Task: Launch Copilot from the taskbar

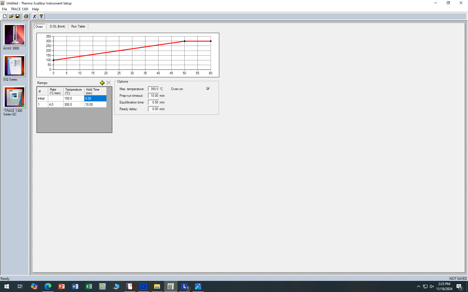Action: click(x=34, y=286)
